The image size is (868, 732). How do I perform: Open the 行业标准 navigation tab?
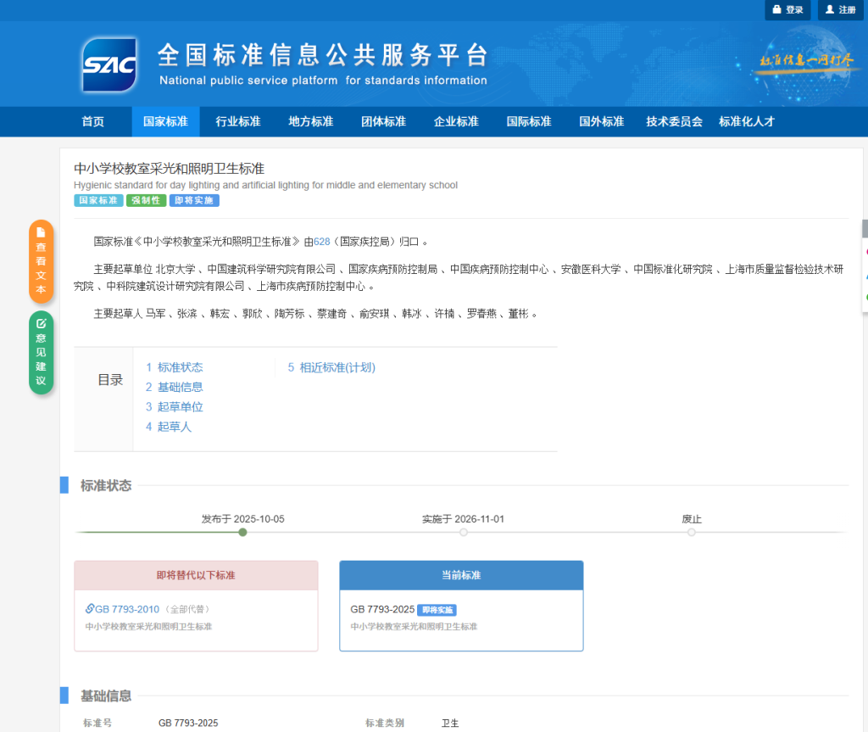238,121
